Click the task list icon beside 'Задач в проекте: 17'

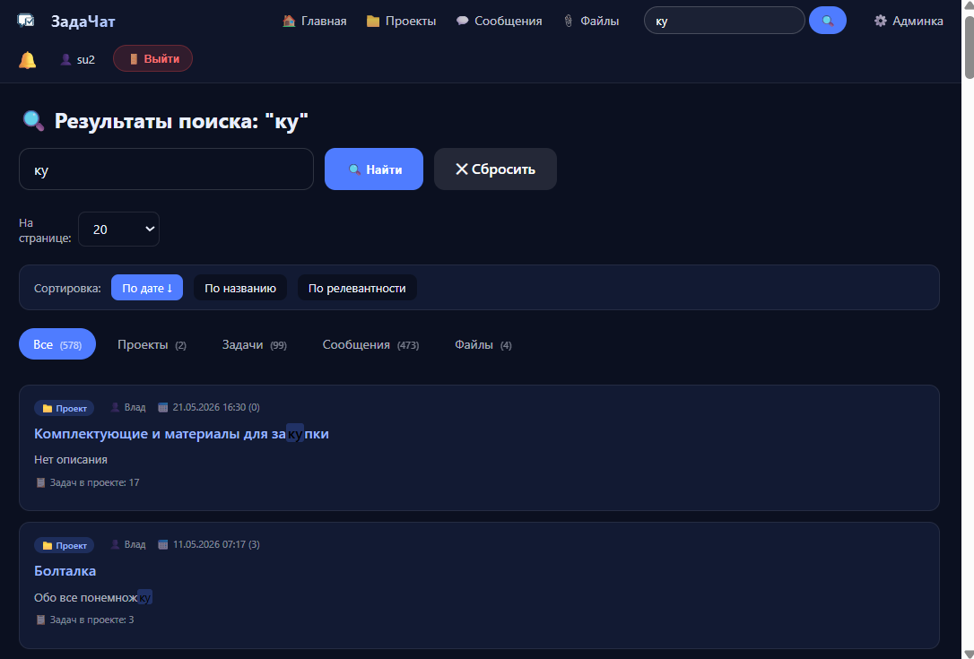(x=40, y=482)
